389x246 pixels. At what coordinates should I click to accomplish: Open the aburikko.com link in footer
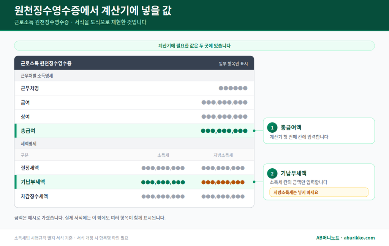click(x=359, y=238)
